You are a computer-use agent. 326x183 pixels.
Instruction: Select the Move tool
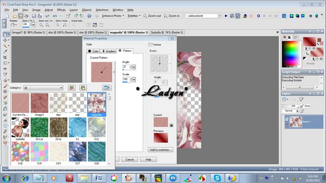[5, 40]
